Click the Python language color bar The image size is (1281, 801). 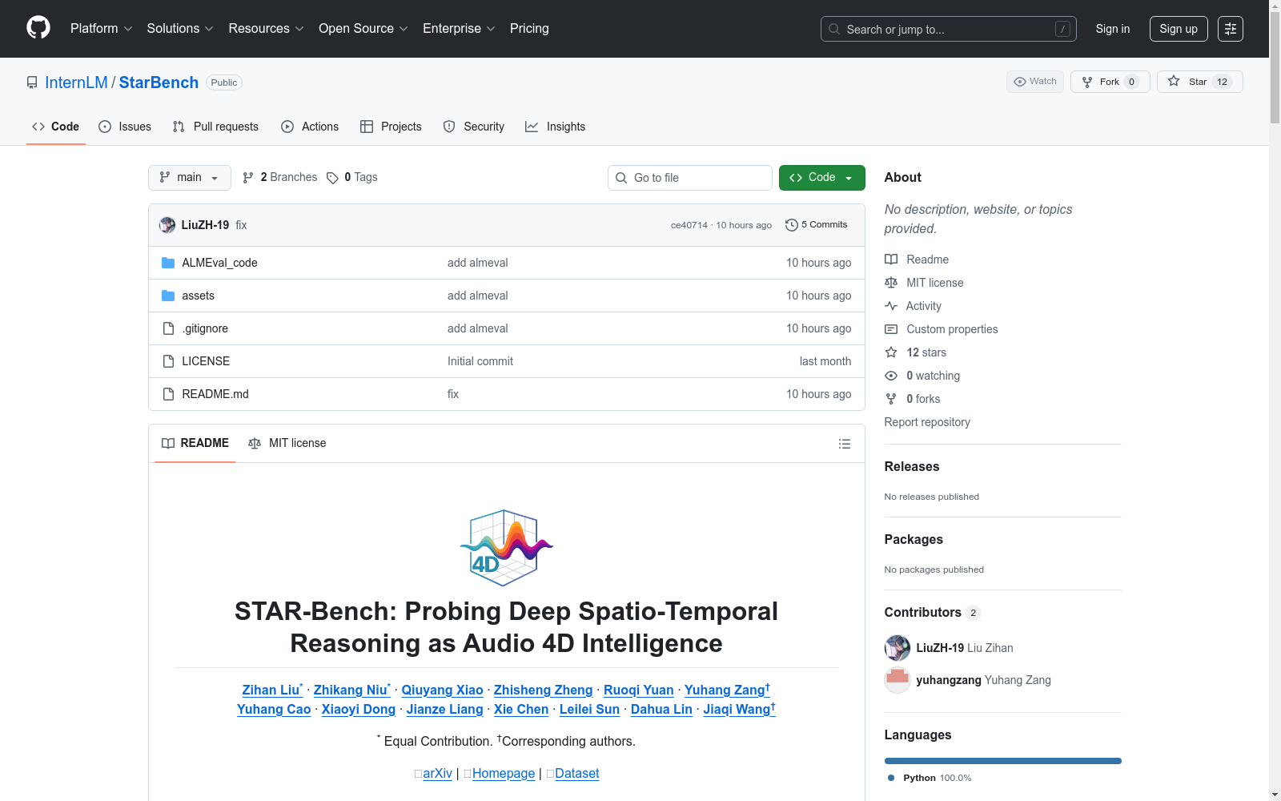pyautogui.click(x=1003, y=761)
